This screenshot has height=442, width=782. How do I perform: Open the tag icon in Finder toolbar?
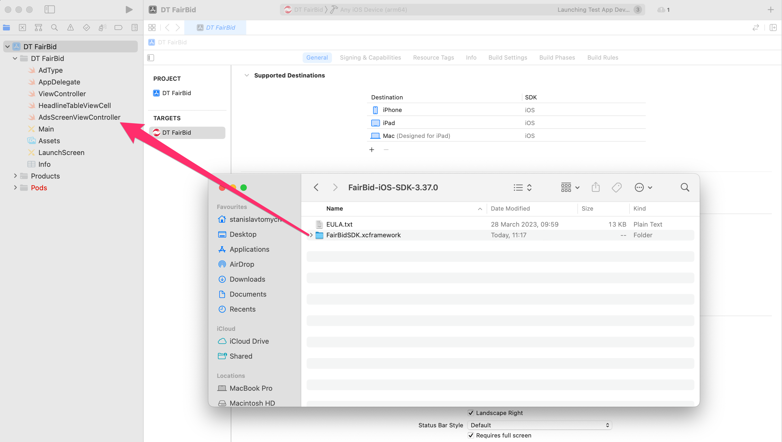[617, 187]
